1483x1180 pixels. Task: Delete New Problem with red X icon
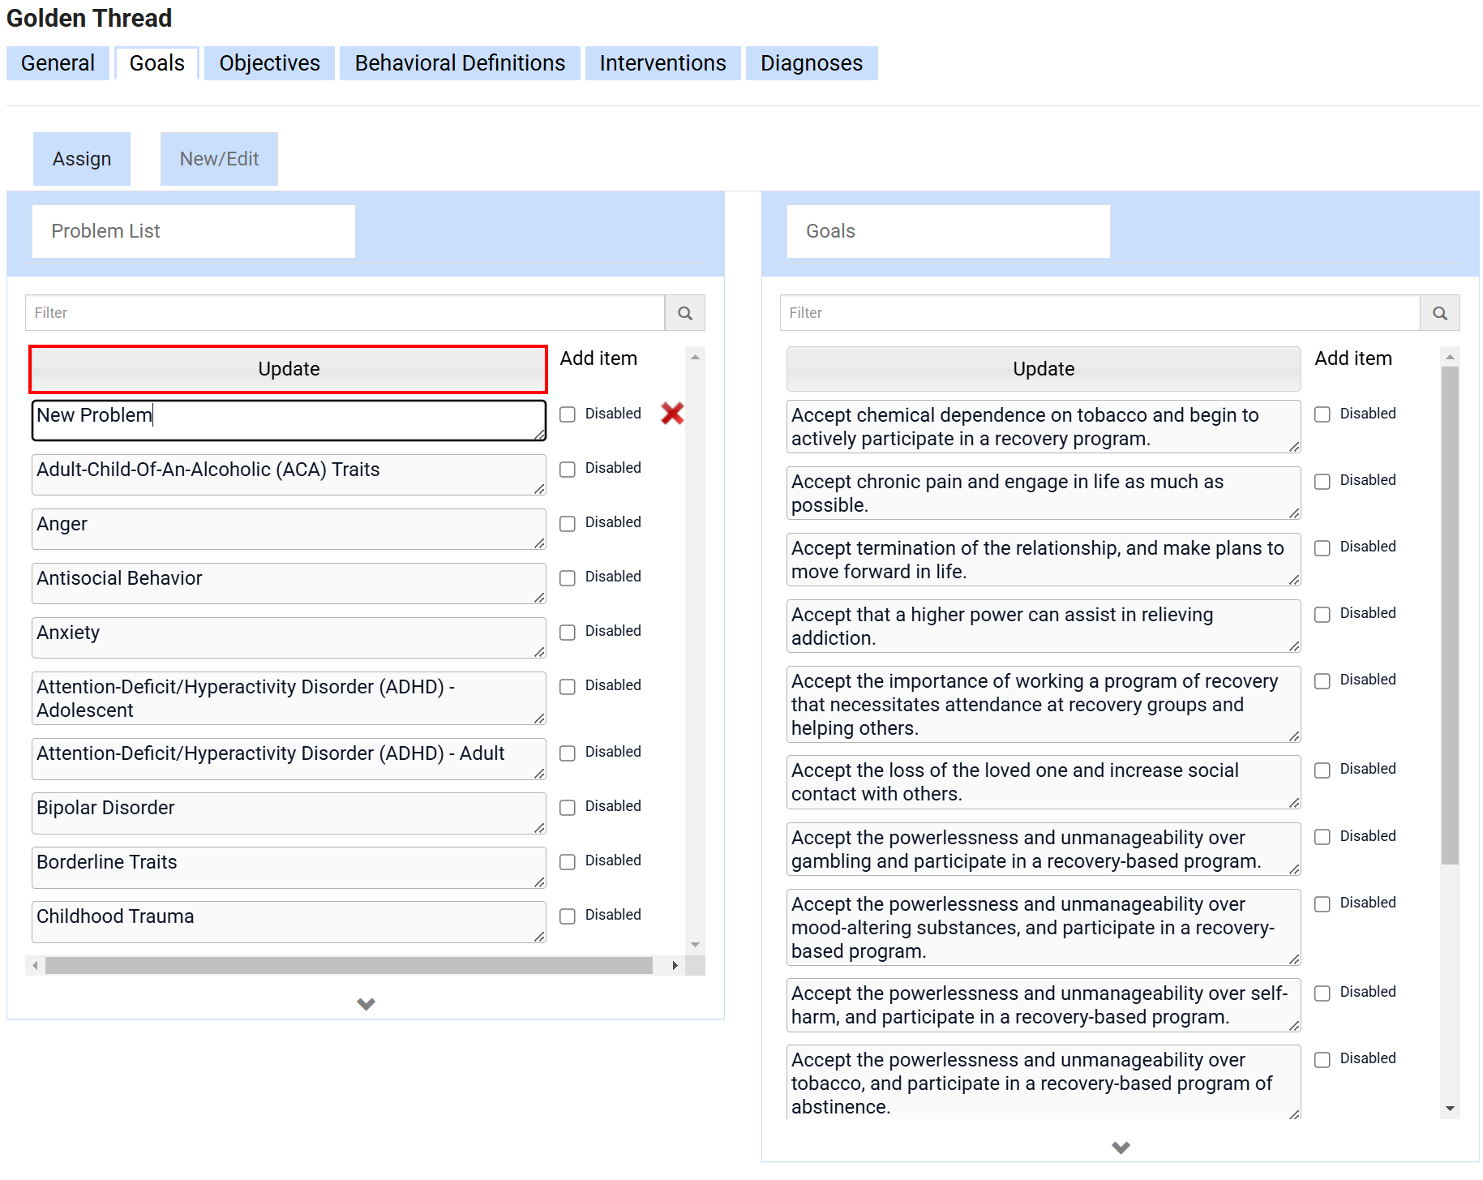pos(672,414)
